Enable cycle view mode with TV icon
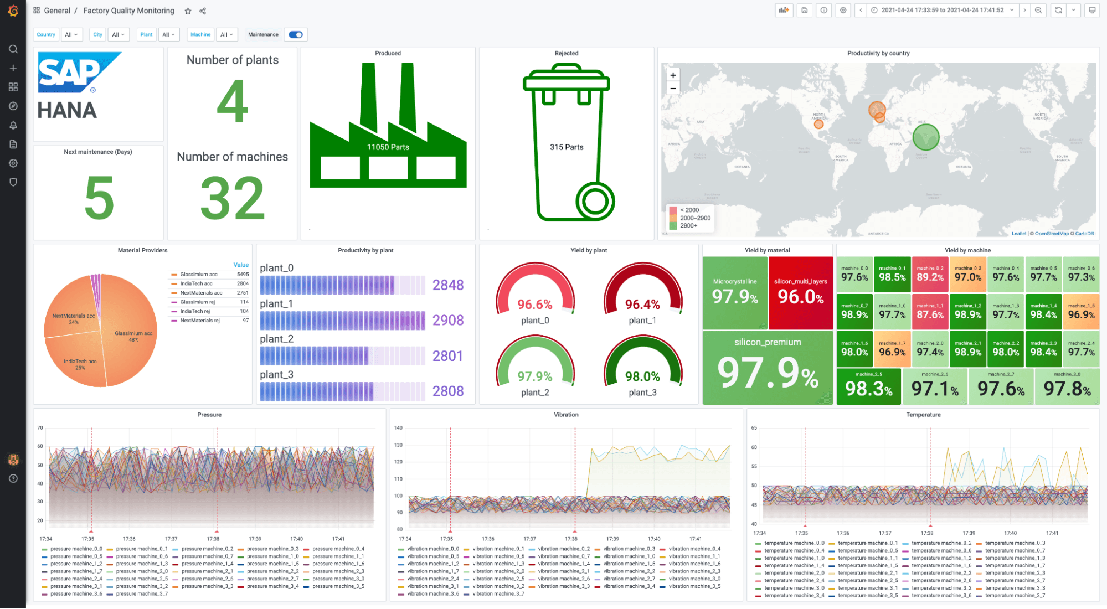This screenshot has width=1107, height=609. click(1091, 10)
